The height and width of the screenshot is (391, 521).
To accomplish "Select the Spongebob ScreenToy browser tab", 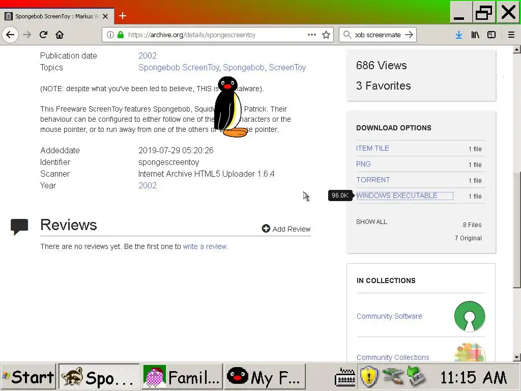I will (57, 16).
